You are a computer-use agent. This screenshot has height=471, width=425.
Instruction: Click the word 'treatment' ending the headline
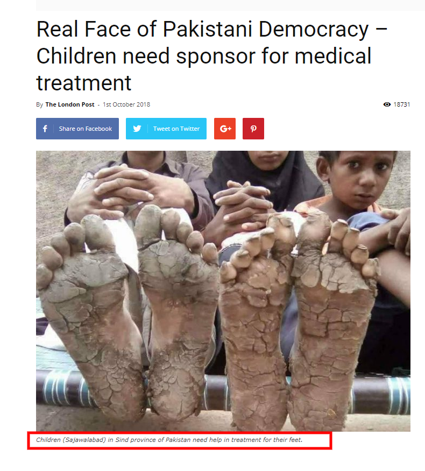point(84,83)
